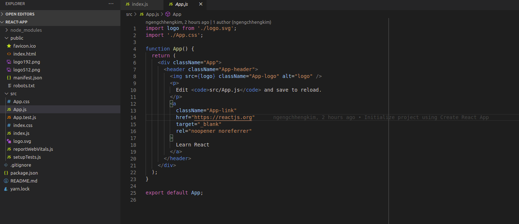Viewport: 519px width, 224px height.
Task: Click the package.json file icon
Action: coord(5,173)
